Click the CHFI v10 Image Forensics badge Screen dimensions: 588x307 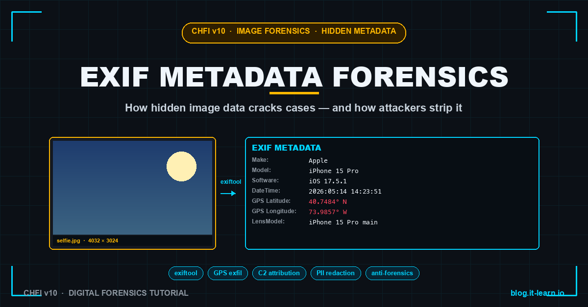point(294,33)
